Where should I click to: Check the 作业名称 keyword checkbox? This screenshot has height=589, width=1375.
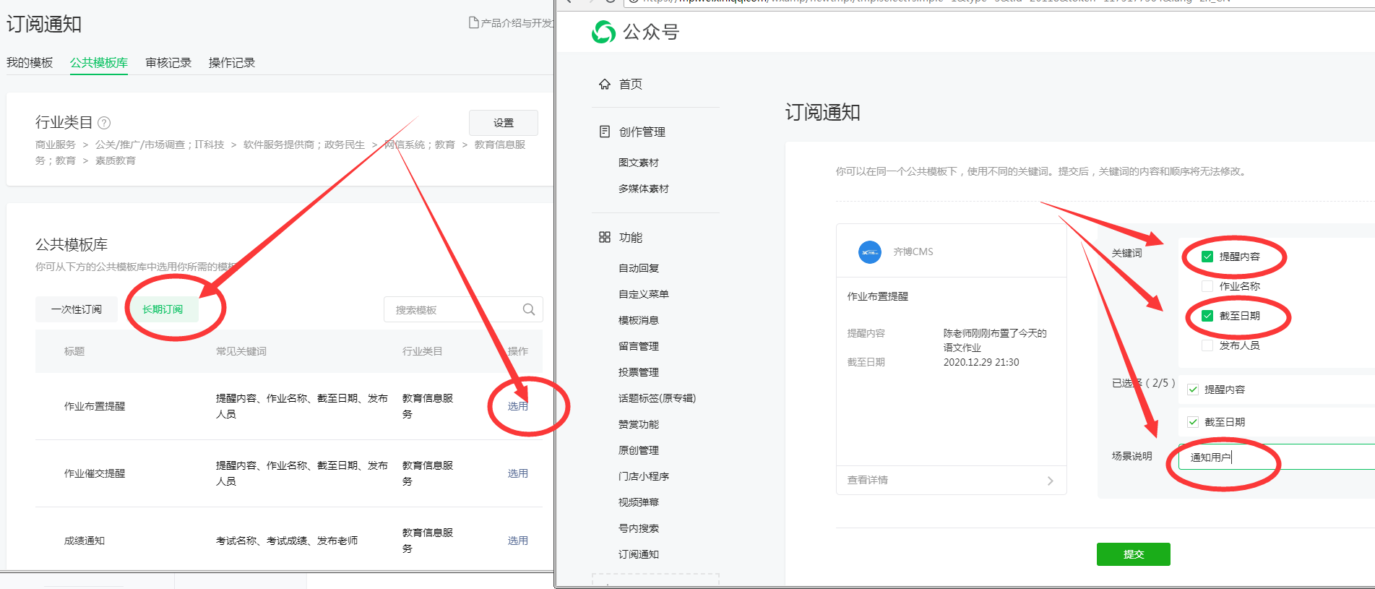1207,286
